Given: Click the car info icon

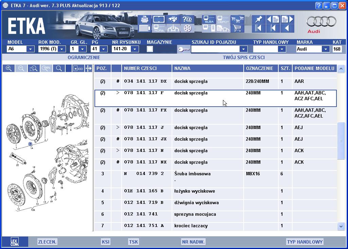Looking at the screenshot, I should click(x=173, y=29).
